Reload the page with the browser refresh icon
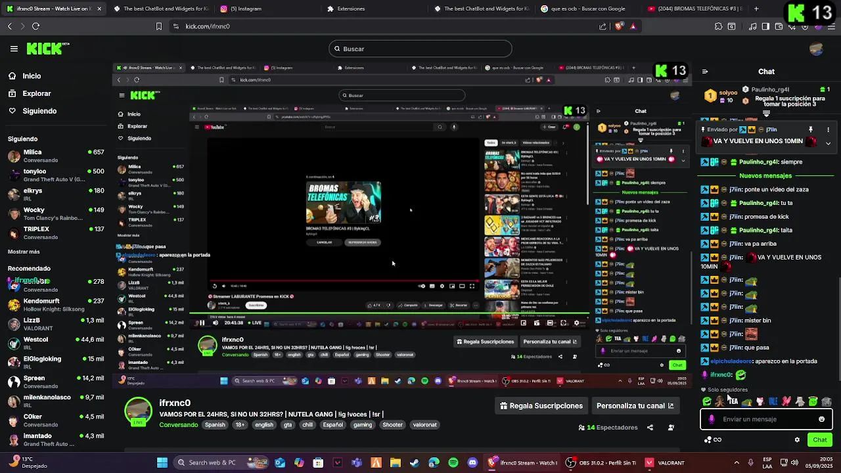The height and width of the screenshot is (473, 841). (35, 26)
